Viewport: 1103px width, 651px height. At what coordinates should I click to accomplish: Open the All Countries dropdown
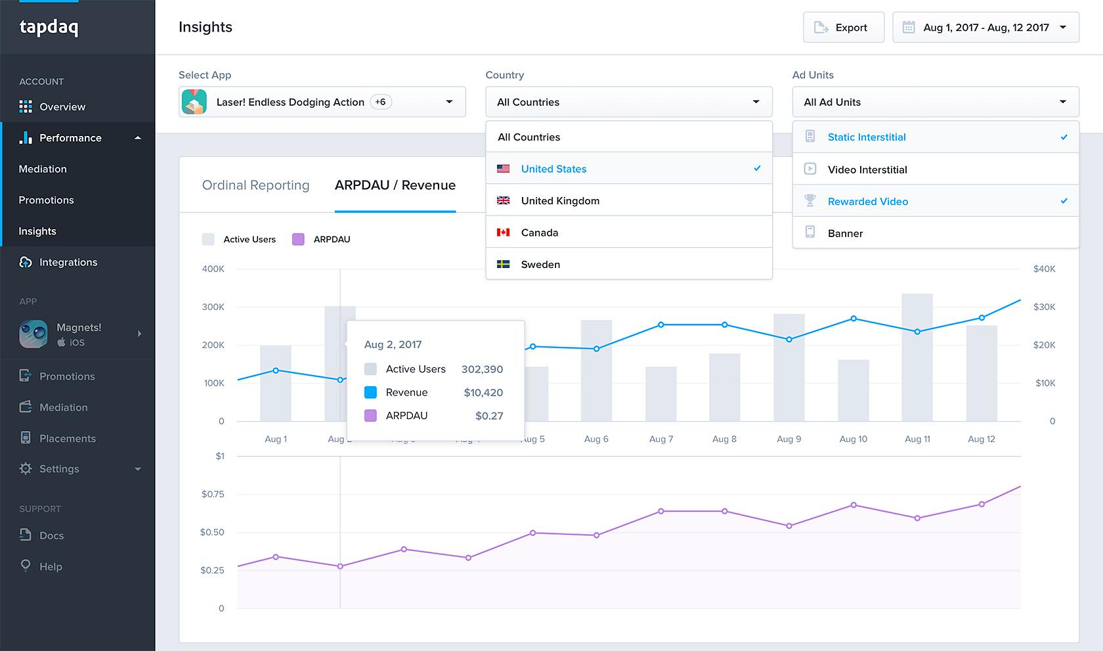[628, 102]
